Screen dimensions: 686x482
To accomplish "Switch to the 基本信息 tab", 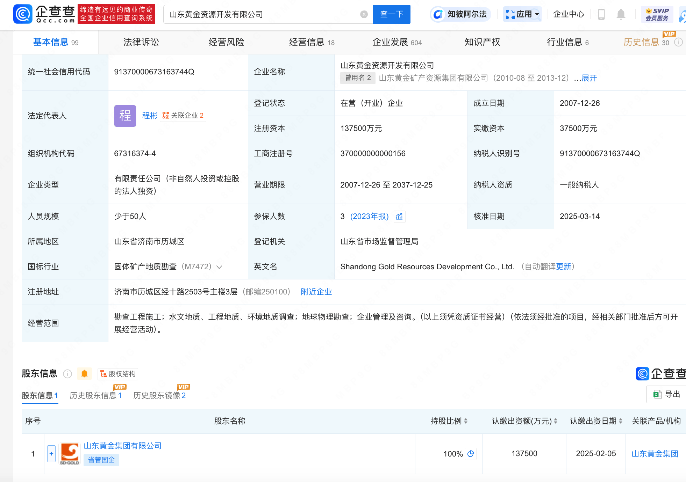I will click(56, 42).
